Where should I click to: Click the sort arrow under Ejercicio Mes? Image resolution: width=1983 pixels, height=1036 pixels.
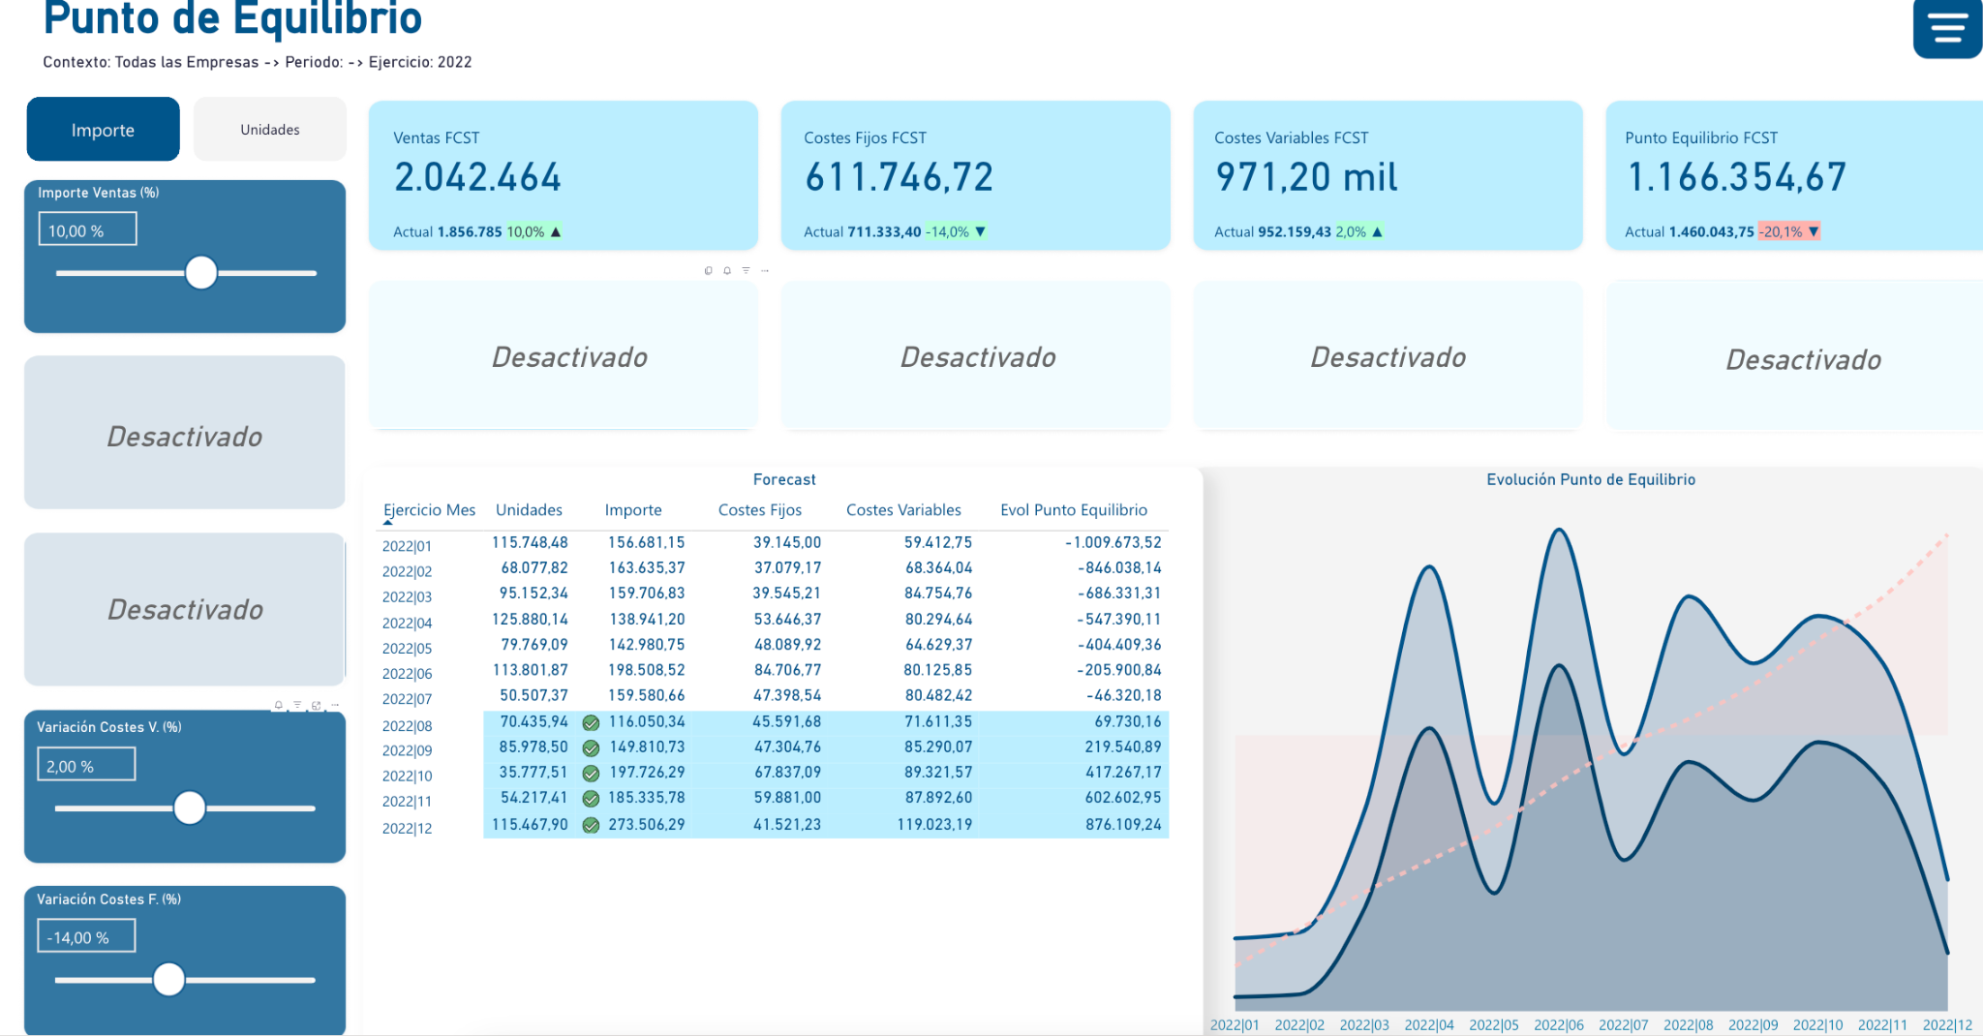[x=388, y=523]
